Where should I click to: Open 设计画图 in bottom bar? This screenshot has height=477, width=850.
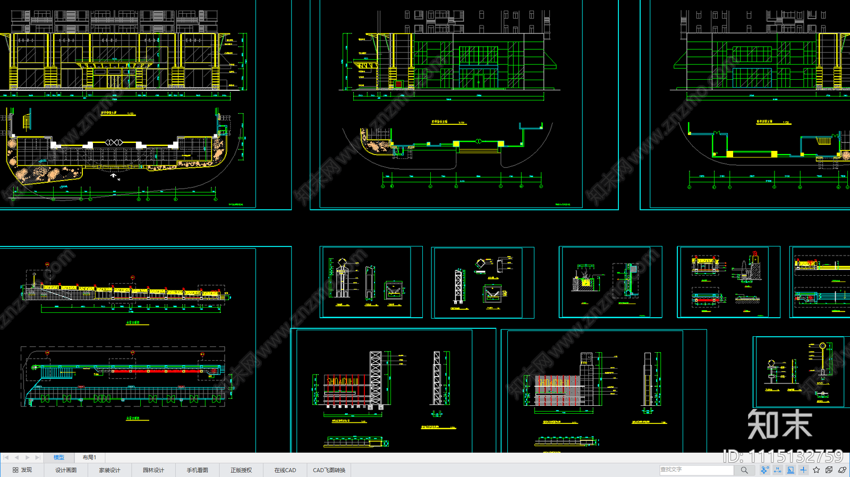(x=66, y=470)
